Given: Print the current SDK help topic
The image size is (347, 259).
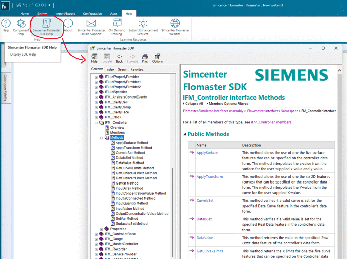Looking at the screenshot, I should pos(145,58).
